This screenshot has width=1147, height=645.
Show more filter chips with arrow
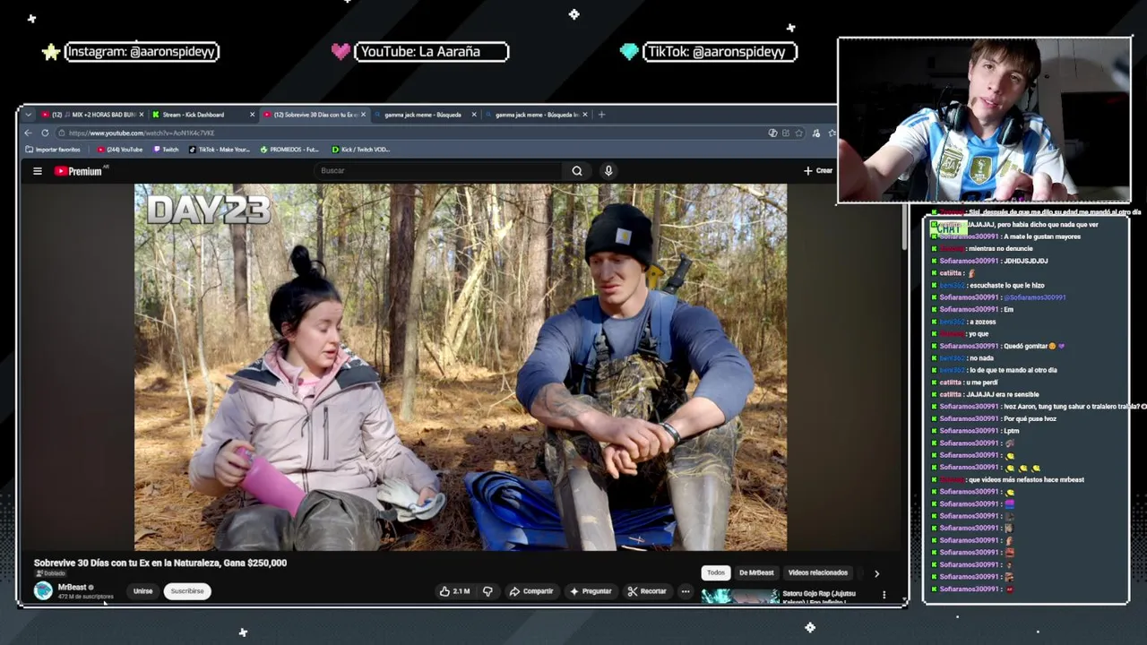876,573
